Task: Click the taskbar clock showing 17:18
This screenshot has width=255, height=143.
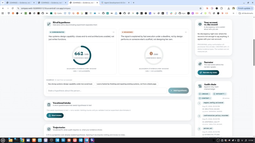Action: coord(251,140)
